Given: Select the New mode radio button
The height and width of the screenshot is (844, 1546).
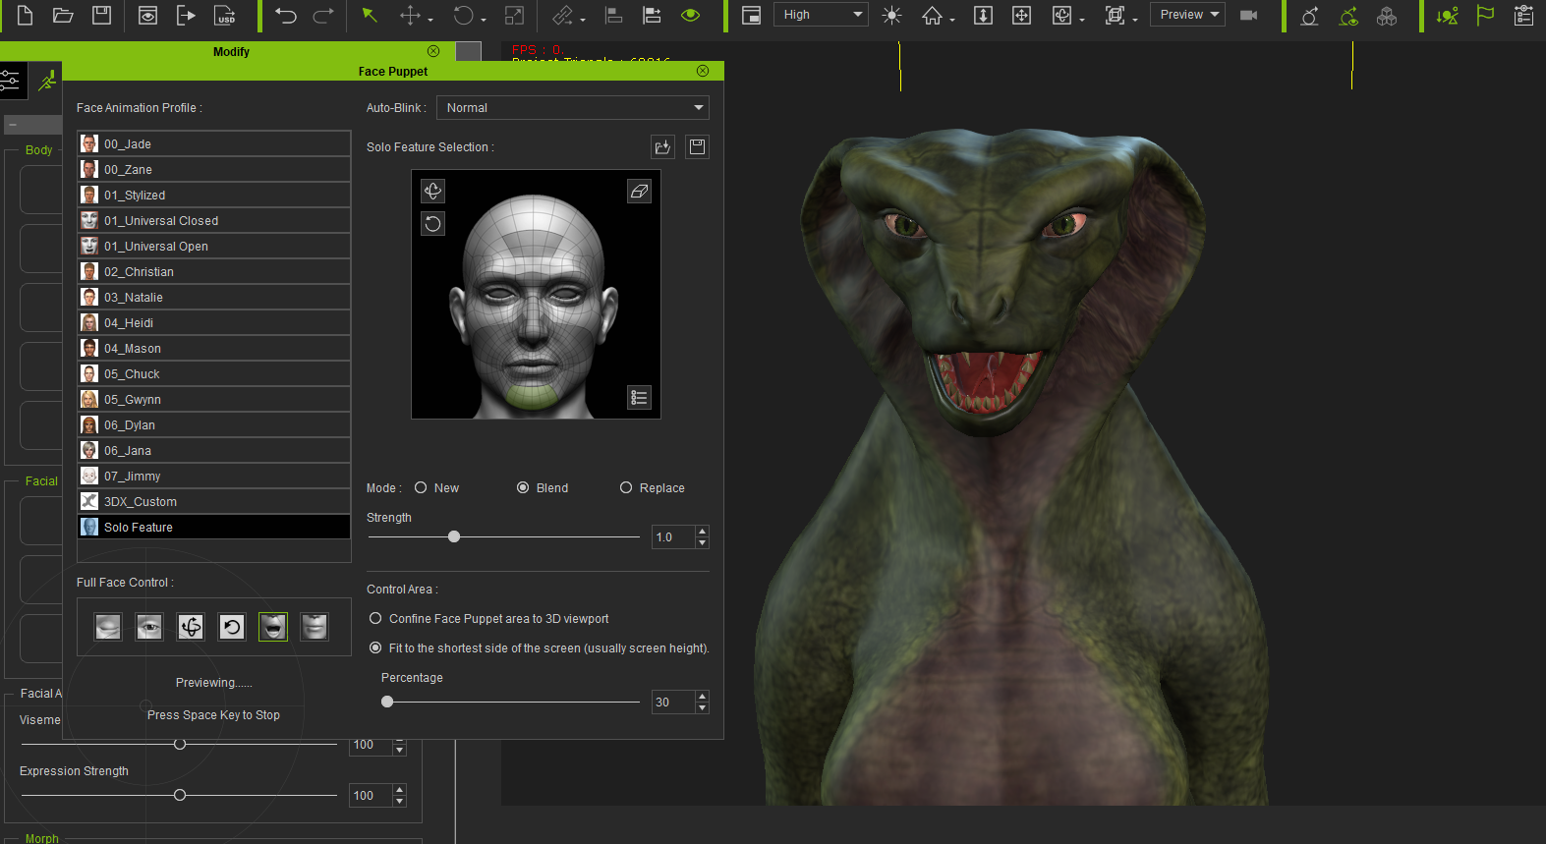Looking at the screenshot, I should [x=421, y=488].
